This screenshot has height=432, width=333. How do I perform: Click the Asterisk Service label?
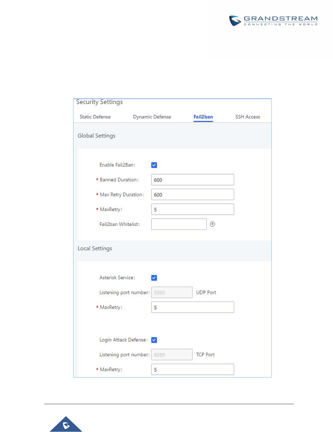[x=117, y=278]
